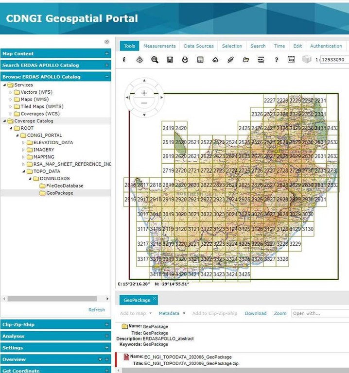Click the print map icon
This screenshot has width=349, height=373.
pos(185,60)
